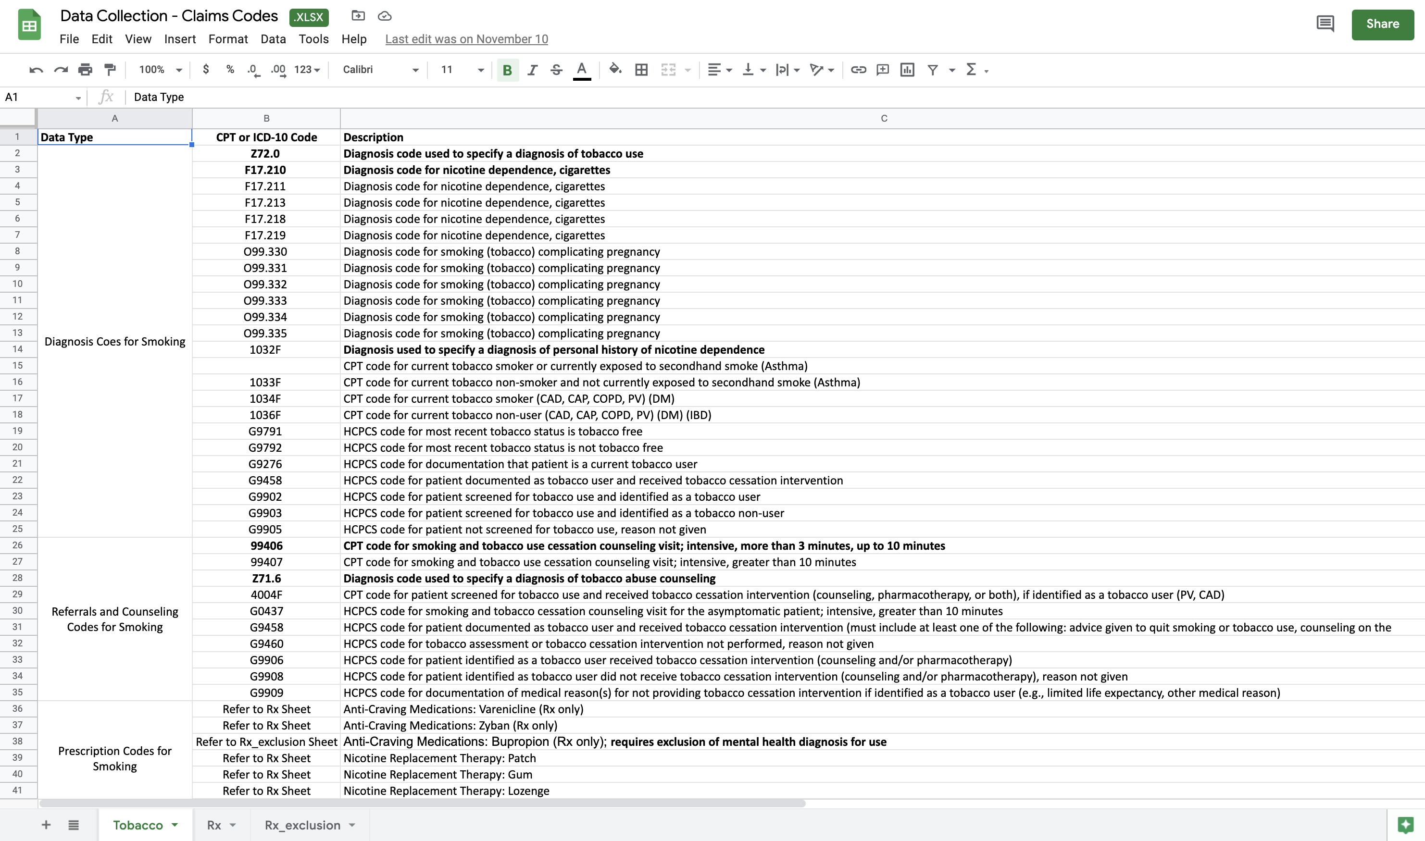
Task: Open the Borders tool
Action: click(x=641, y=70)
